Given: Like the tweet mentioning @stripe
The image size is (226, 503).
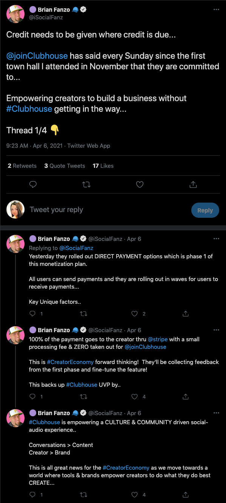Looking at the screenshot, I should pos(134,397).
